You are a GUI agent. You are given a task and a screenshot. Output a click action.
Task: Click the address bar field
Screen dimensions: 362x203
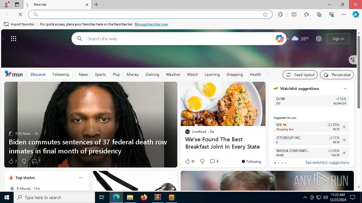pyautogui.click(x=150, y=14)
